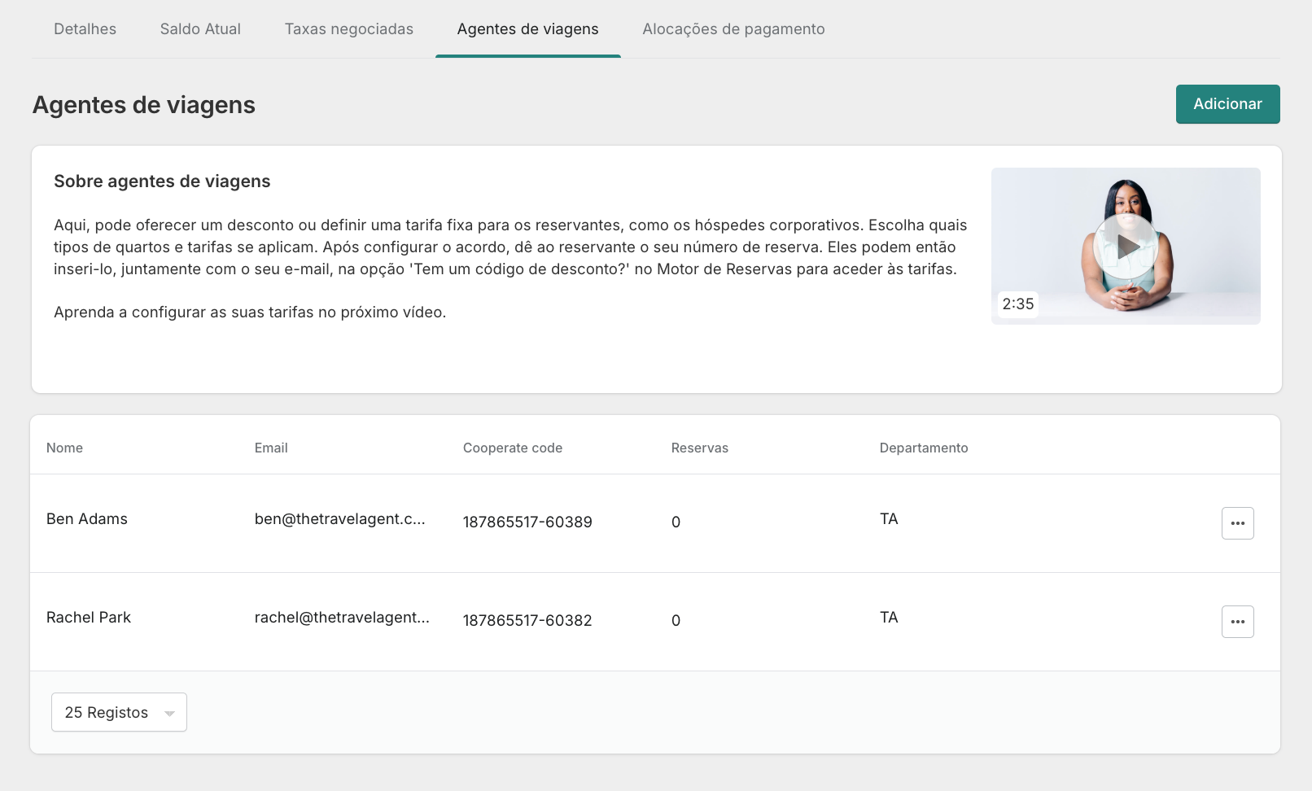
Task: Click the Departamento column header
Action: pos(924,448)
